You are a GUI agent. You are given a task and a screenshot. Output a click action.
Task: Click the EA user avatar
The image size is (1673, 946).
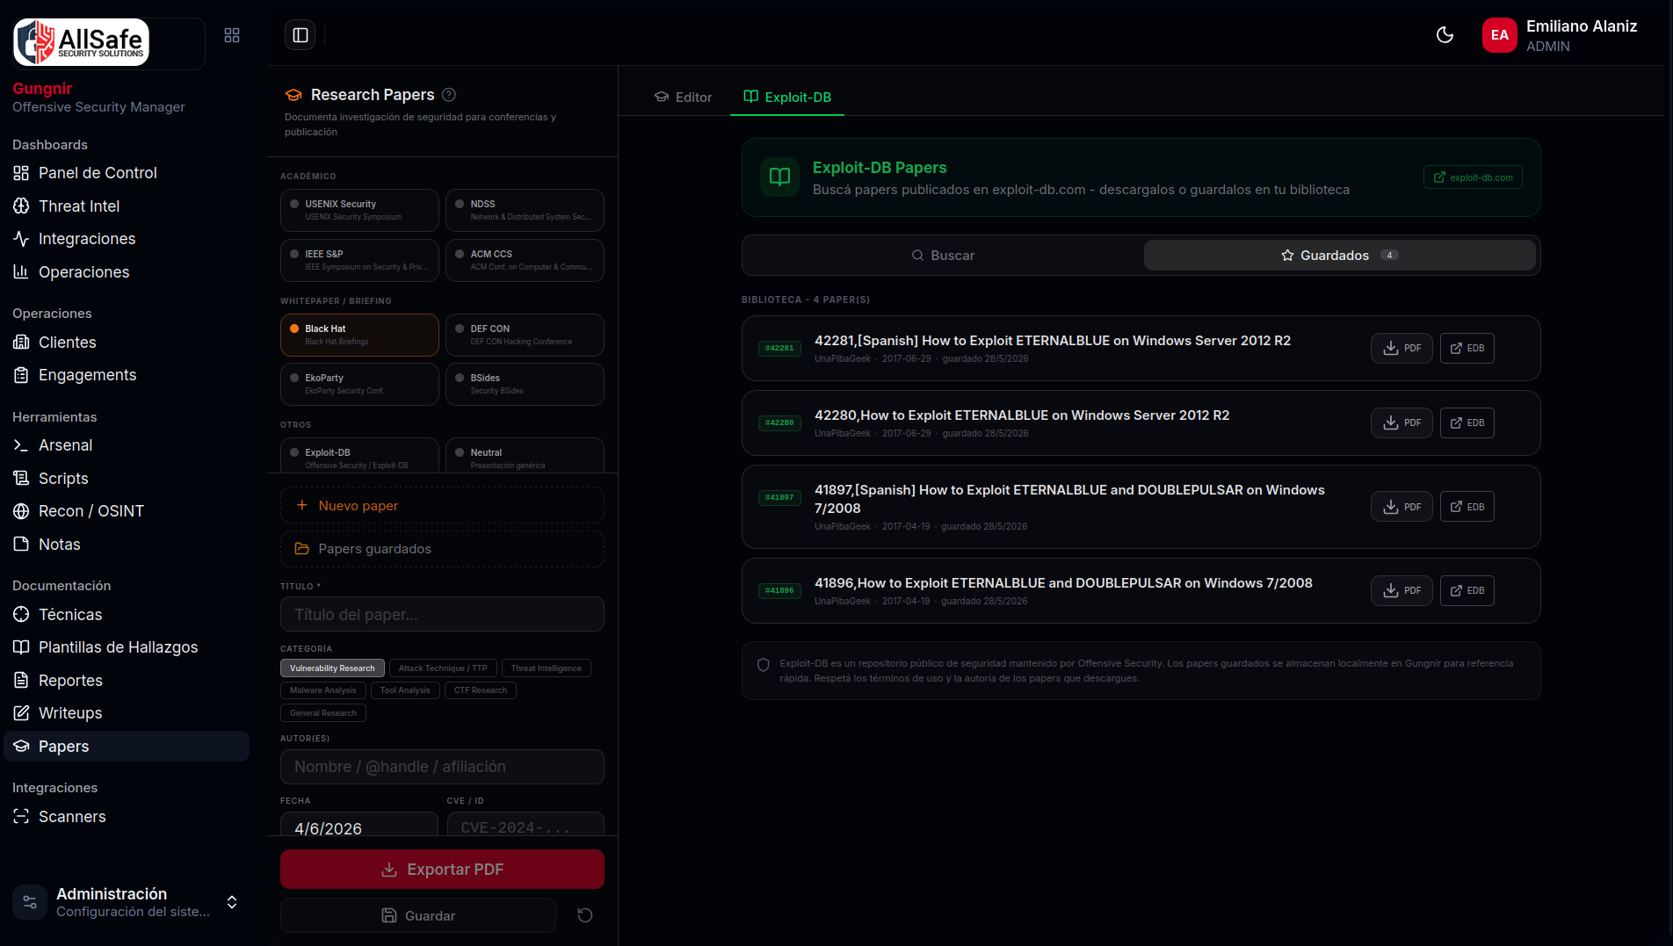tap(1500, 35)
